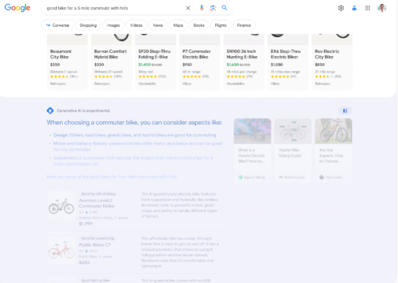The image size is (398, 283).
Task: Click the 'Design' bullet text
Action: [135, 135]
